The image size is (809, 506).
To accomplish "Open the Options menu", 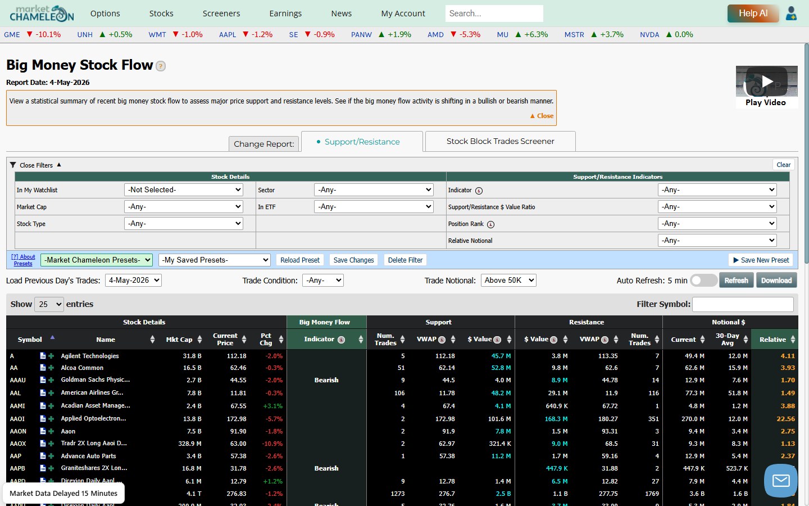I will coord(105,13).
